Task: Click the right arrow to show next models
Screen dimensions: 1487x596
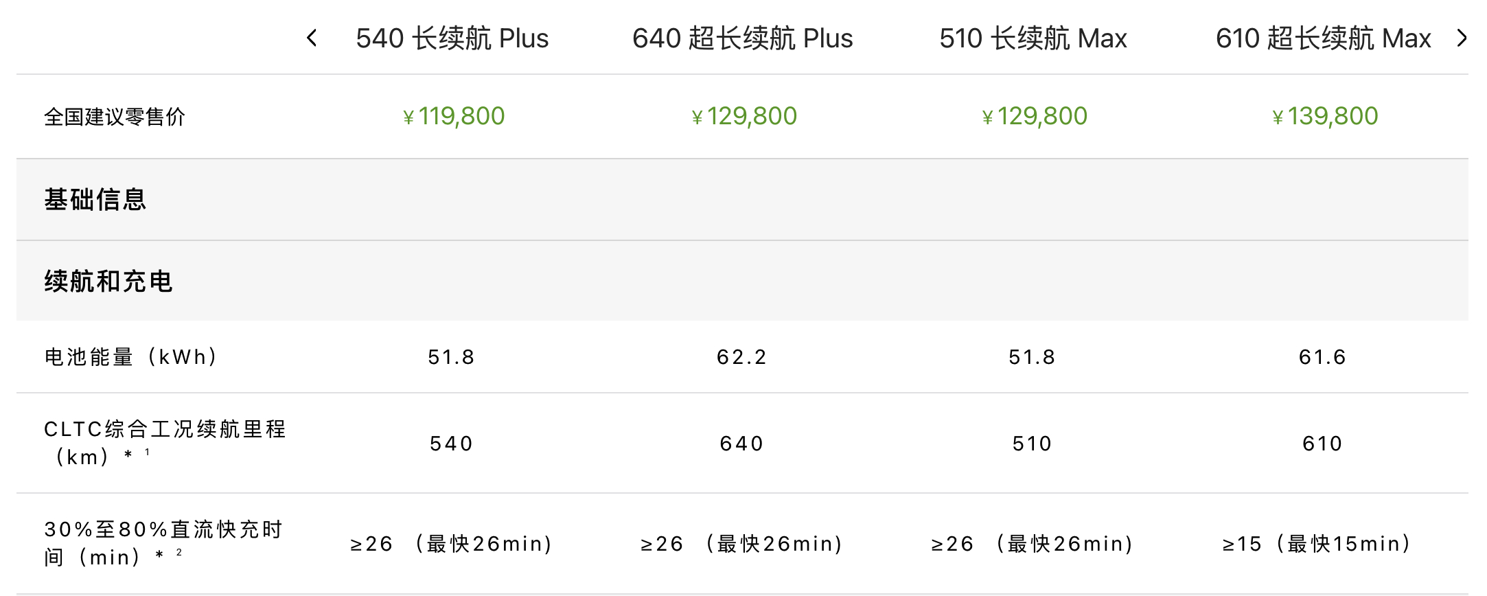Action: 1462,38
